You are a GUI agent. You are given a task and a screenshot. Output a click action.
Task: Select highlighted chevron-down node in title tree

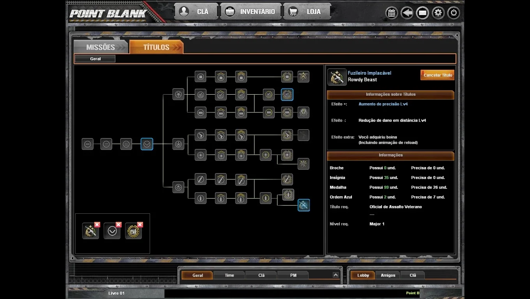point(147,144)
